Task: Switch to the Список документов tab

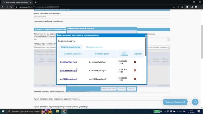Action: tap(70, 47)
